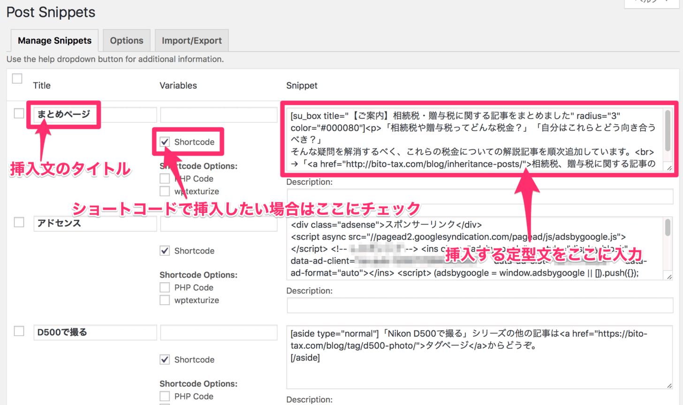Click the Shortcode Options label for アドセンス
683x405 pixels.
tap(198, 275)
